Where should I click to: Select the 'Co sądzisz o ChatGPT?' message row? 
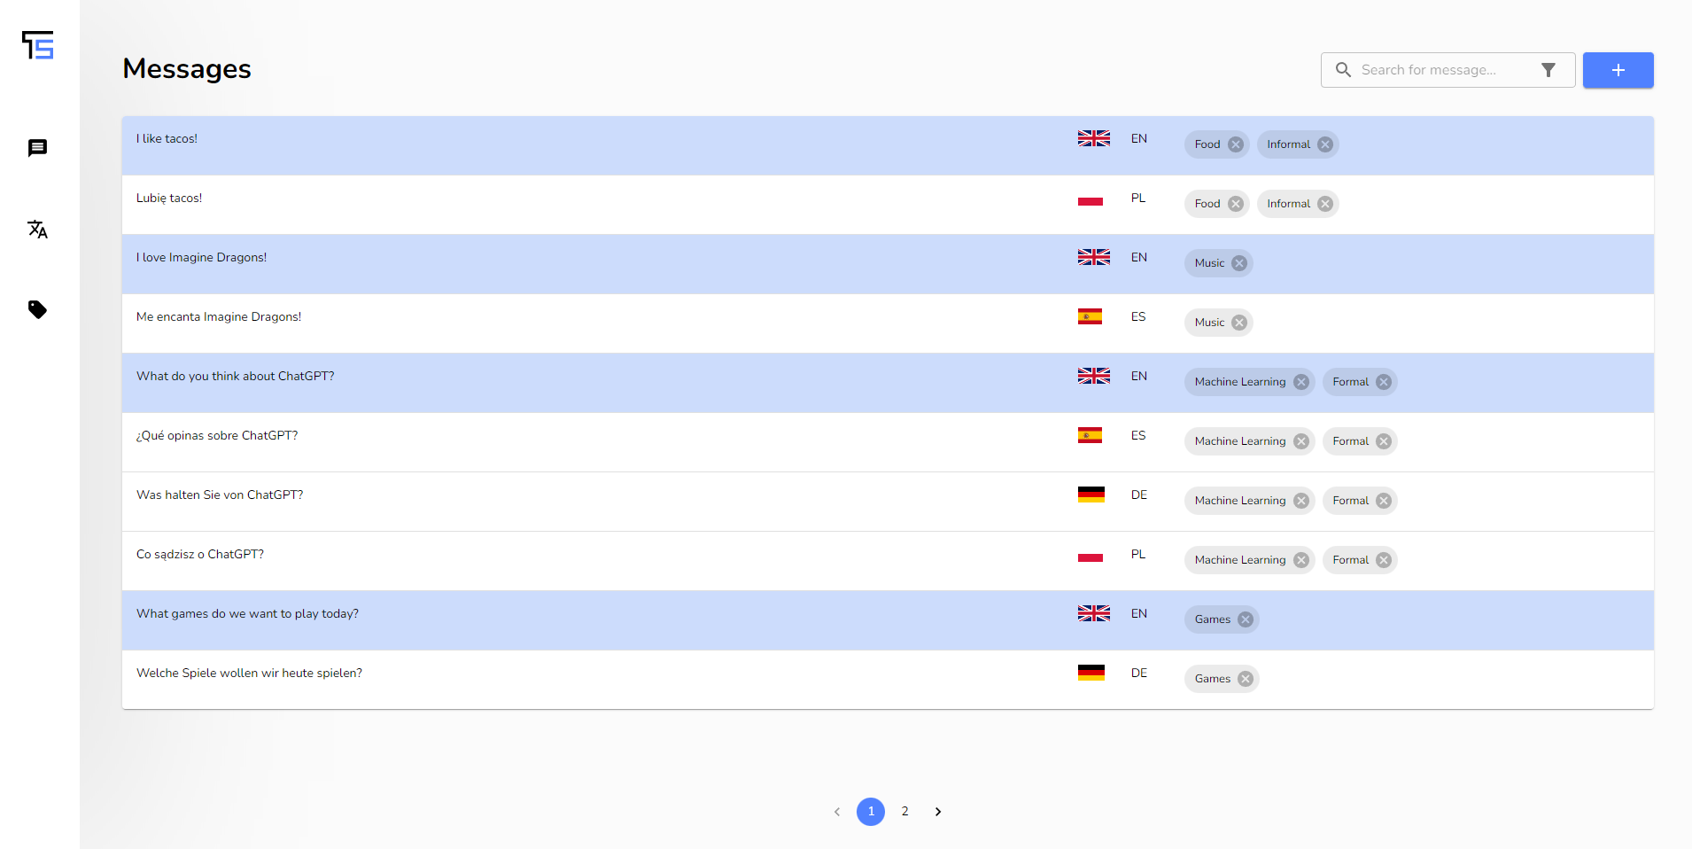(x=888, y=561)
